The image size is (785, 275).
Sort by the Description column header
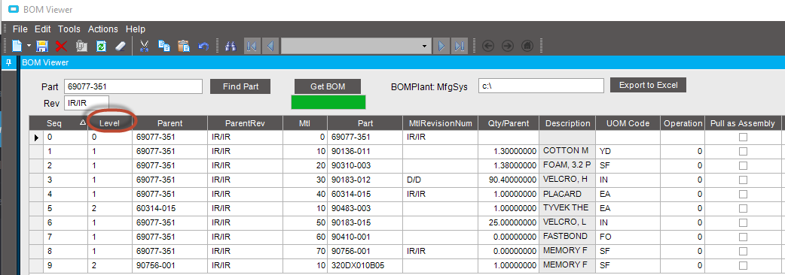567,123
